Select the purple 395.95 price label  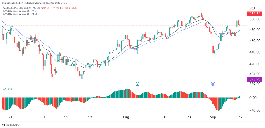pos(253,79)
